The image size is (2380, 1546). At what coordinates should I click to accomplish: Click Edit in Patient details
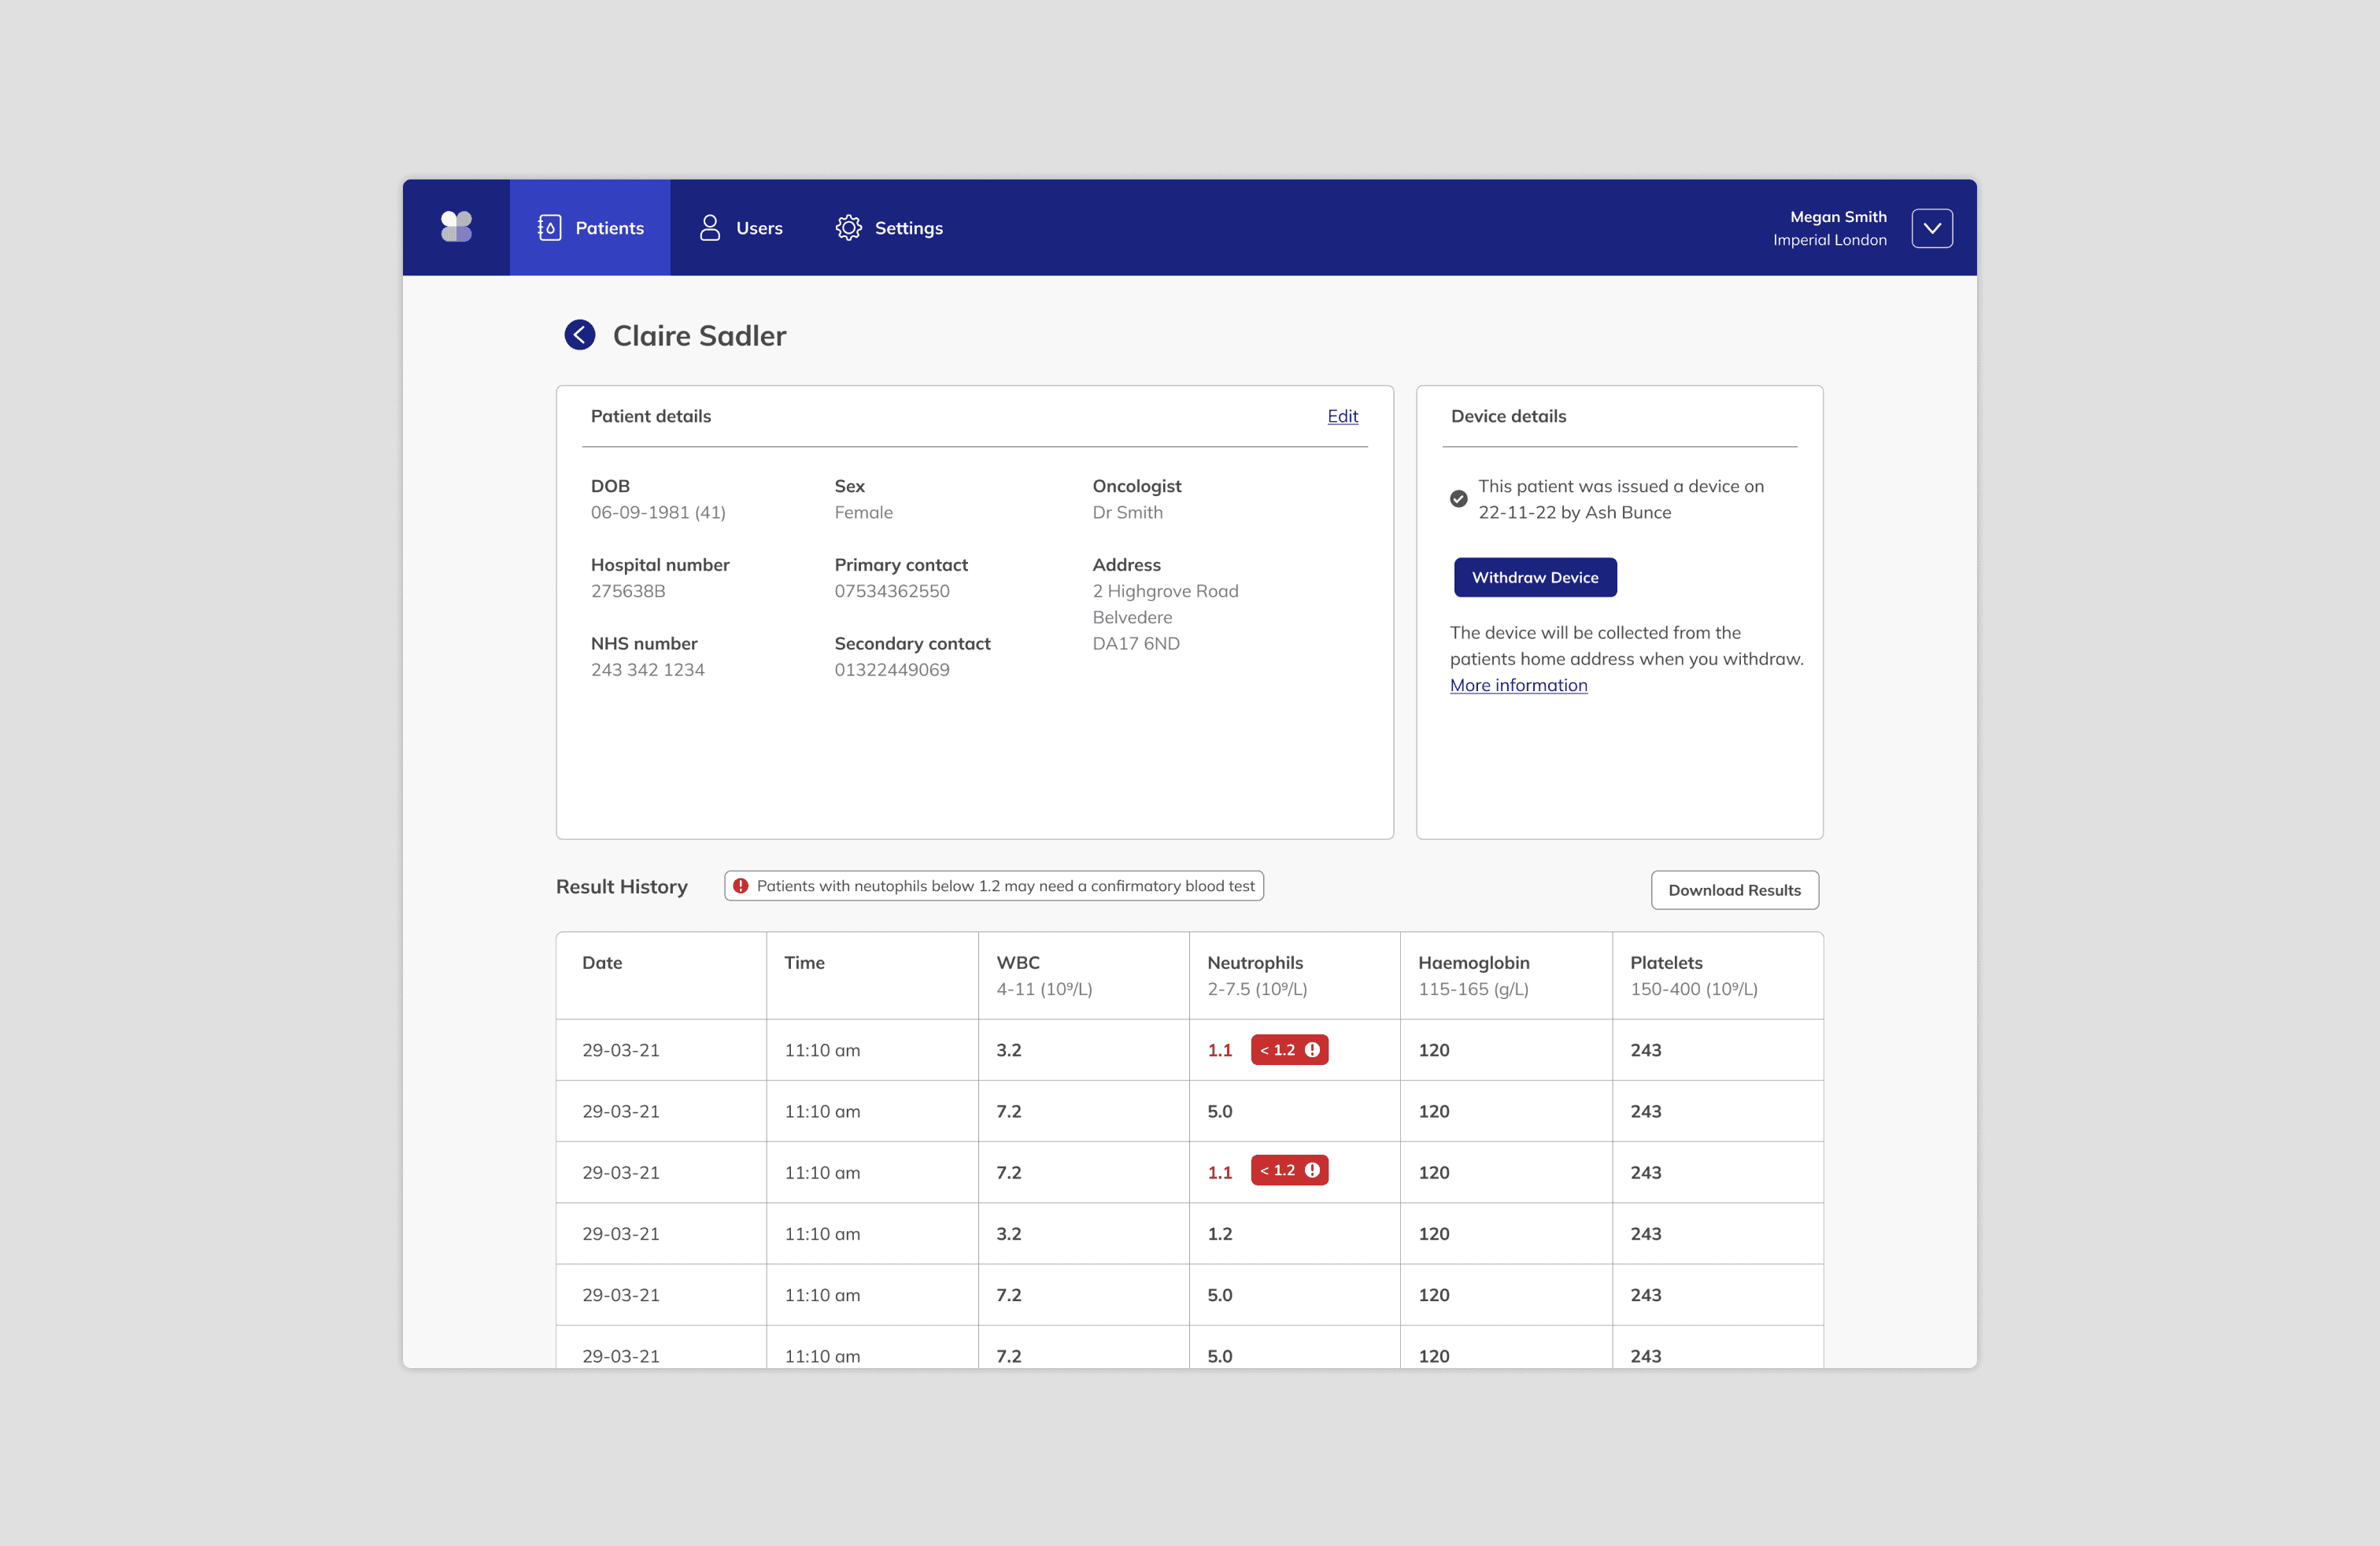coord(1342,416)
